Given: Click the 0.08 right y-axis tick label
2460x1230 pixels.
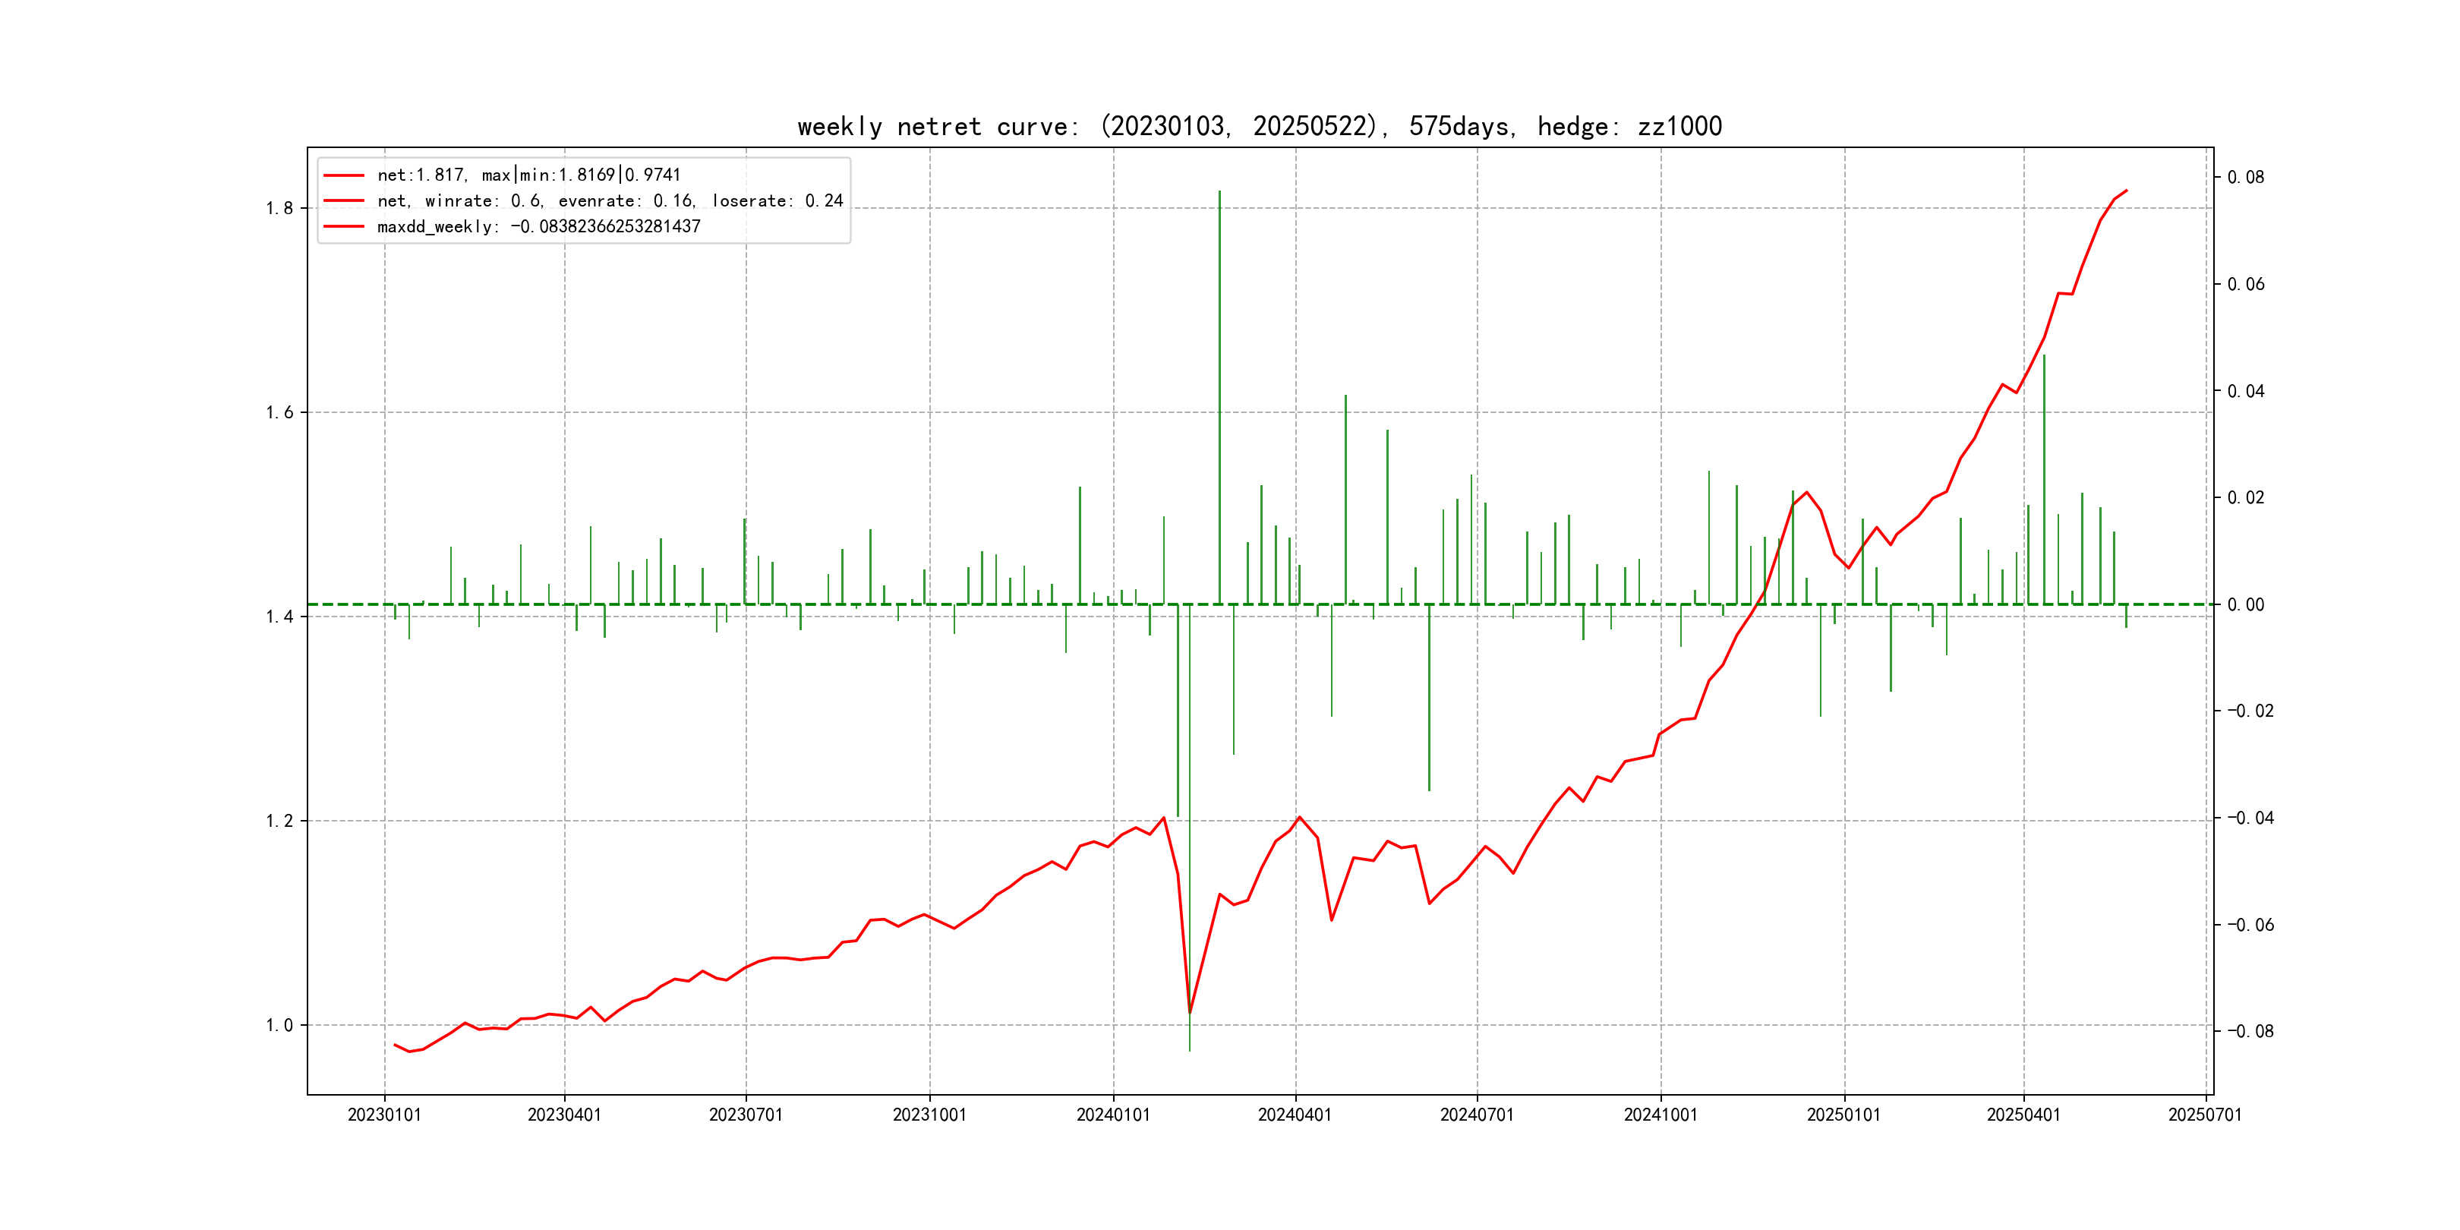Looking at the screenshot, I should click(x=2245, y=178).
